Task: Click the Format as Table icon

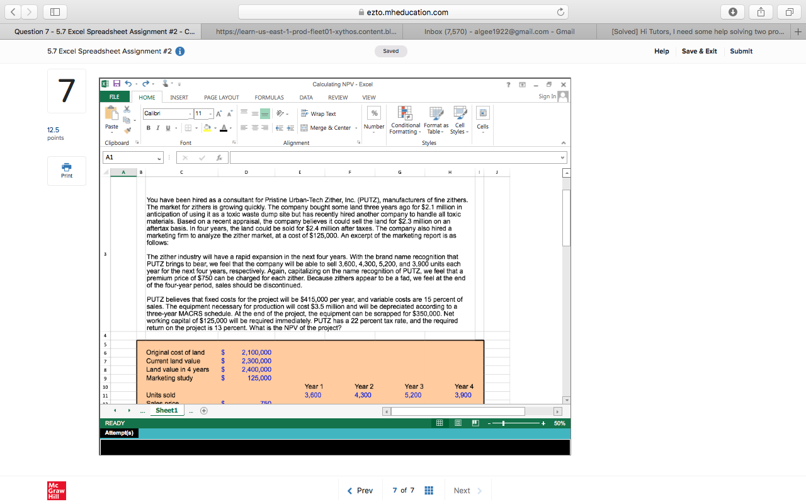Action: (436, 120)
